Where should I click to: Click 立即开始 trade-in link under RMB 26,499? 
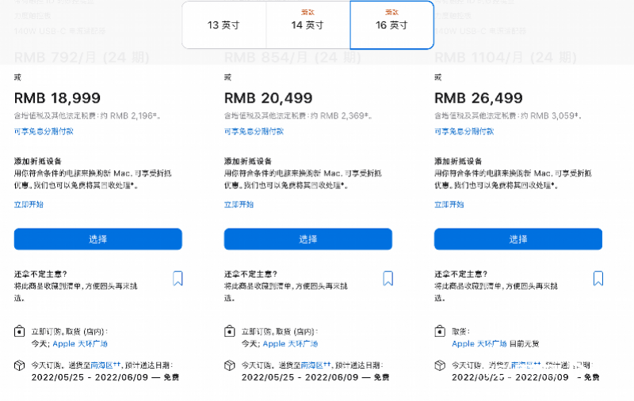pyautogui.click(x=449, y=204)
